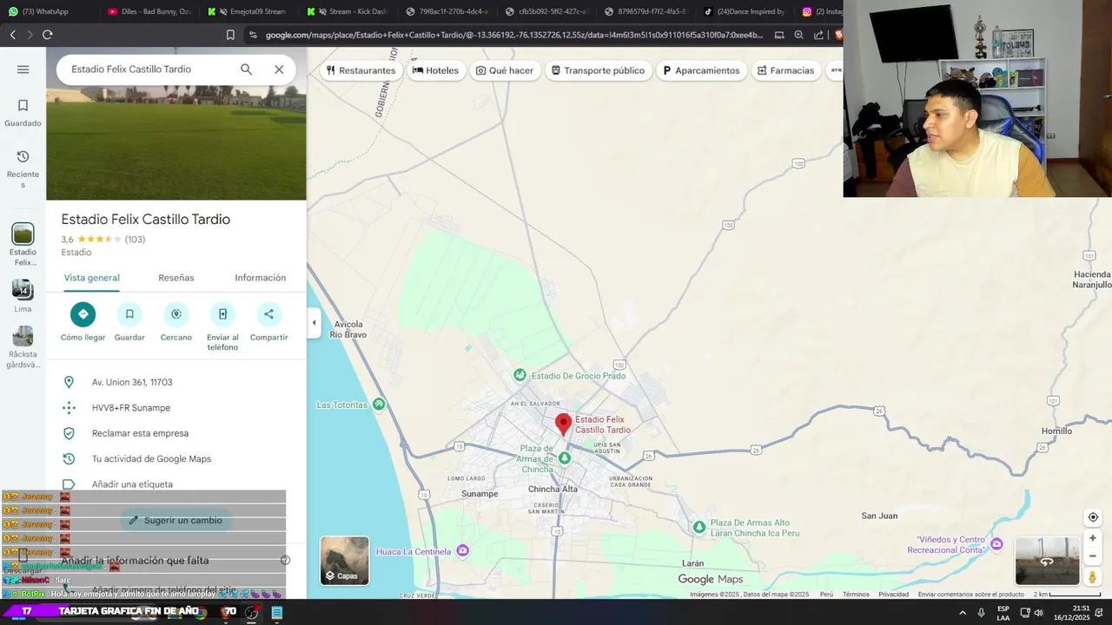Image resolution: width=1112 pixels, height=625 pixels.
Task: Click Enviar comentarios sobre el producto
Action: coord(970,595)
